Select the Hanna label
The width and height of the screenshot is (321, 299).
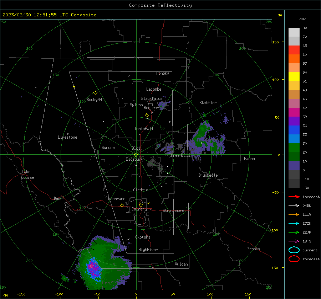click(249, 159)
